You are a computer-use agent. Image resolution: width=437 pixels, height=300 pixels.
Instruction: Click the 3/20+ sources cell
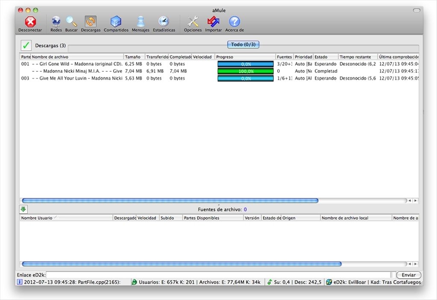click(284, 64)
